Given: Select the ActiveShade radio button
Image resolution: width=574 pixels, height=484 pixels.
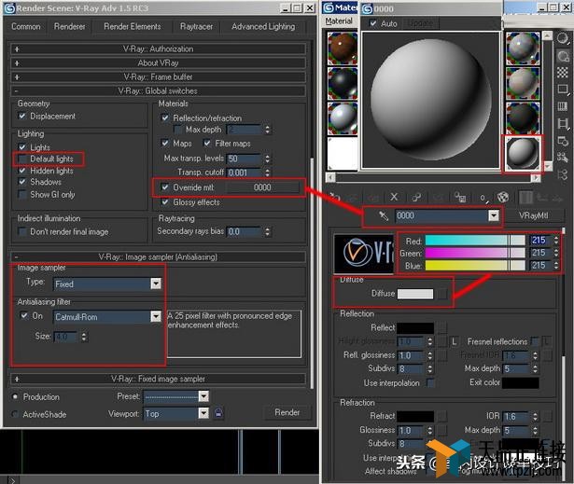Looking at the screenshot, I should tap(15, 414).
